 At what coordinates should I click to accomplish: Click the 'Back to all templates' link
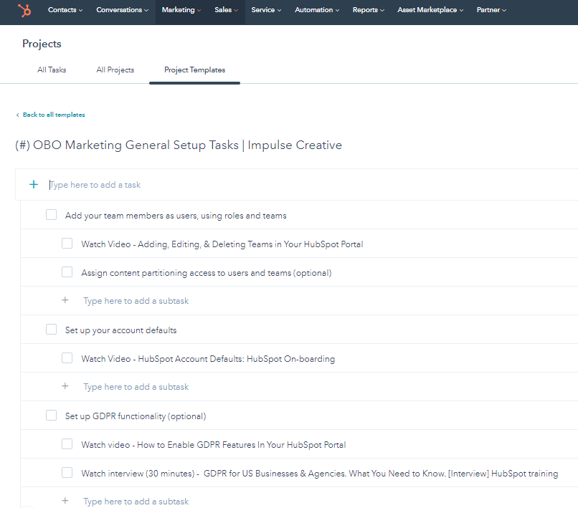53,114
